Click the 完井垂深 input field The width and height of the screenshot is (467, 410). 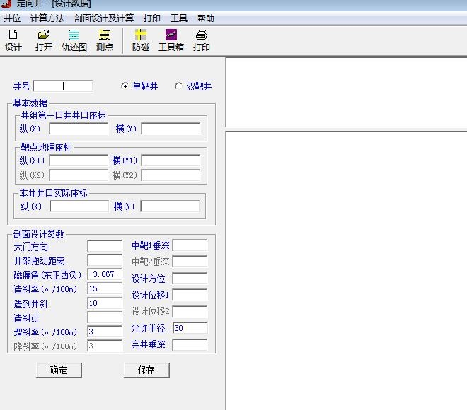click(x=190, y=344)
